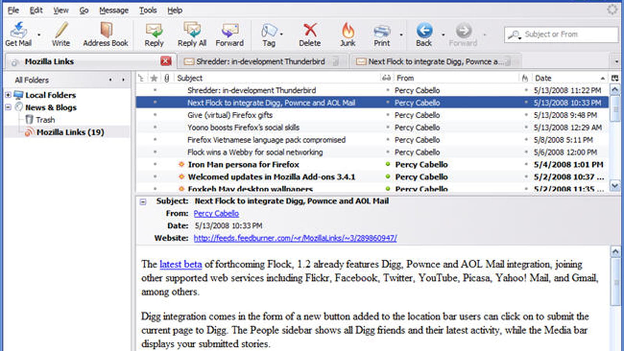Toggle read status of Shredder message row
This screenshot has height=351, width=624.
coord(388,90)
